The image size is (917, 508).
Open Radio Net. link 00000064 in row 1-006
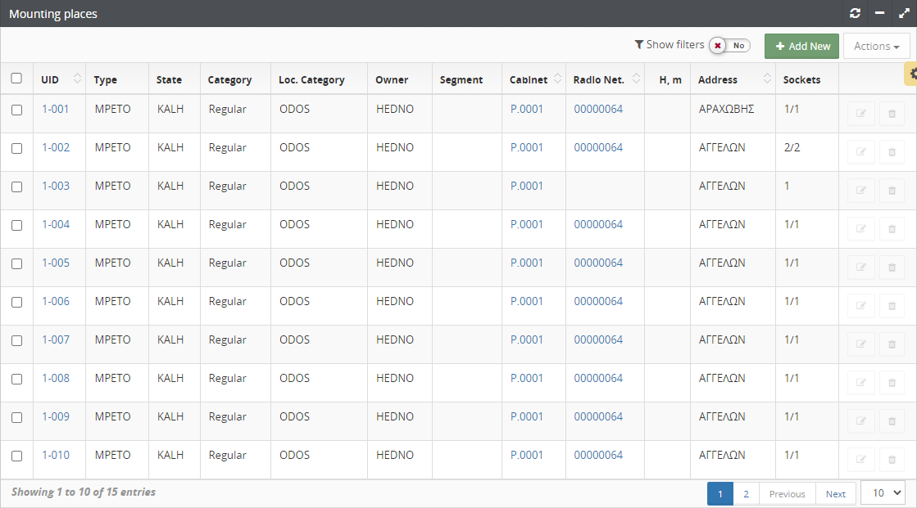(598, 301)
